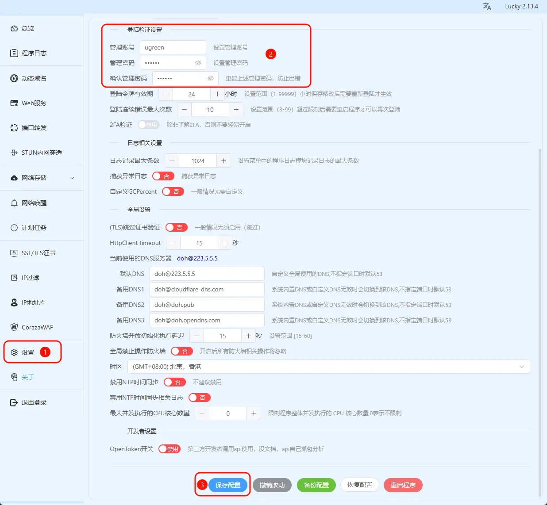Open the 总览 overview icon in sidebar
The image size is (547, 505).
14,28
